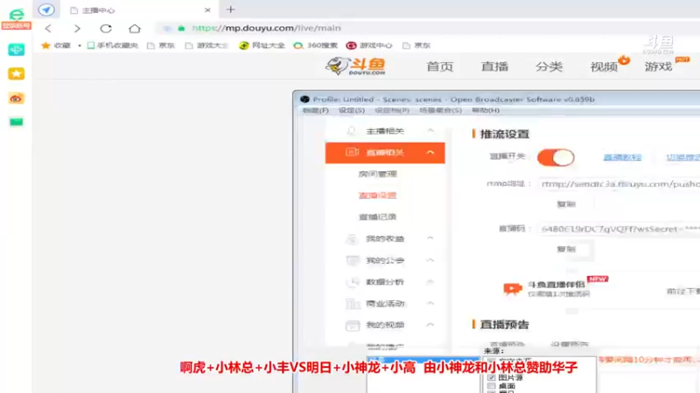Click the 我的视频 icon in the sidebar

click(353, 325)
